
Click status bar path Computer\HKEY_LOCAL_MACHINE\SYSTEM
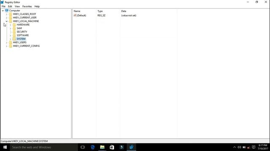[x=24, y=141]
